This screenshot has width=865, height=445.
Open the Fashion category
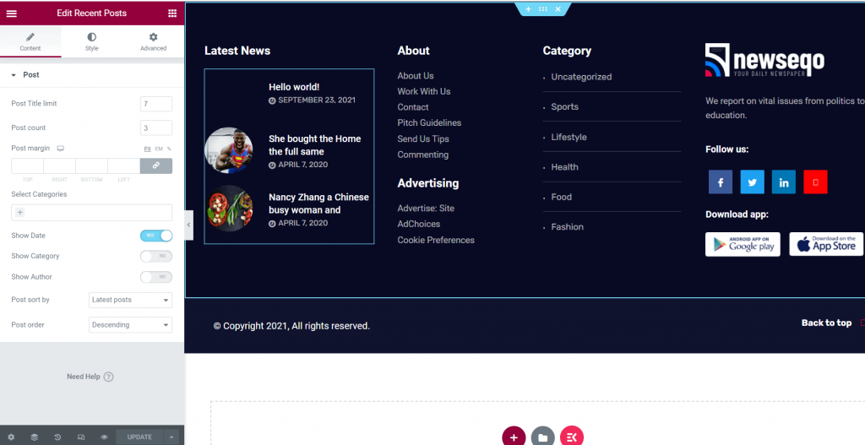pos(567,226)
